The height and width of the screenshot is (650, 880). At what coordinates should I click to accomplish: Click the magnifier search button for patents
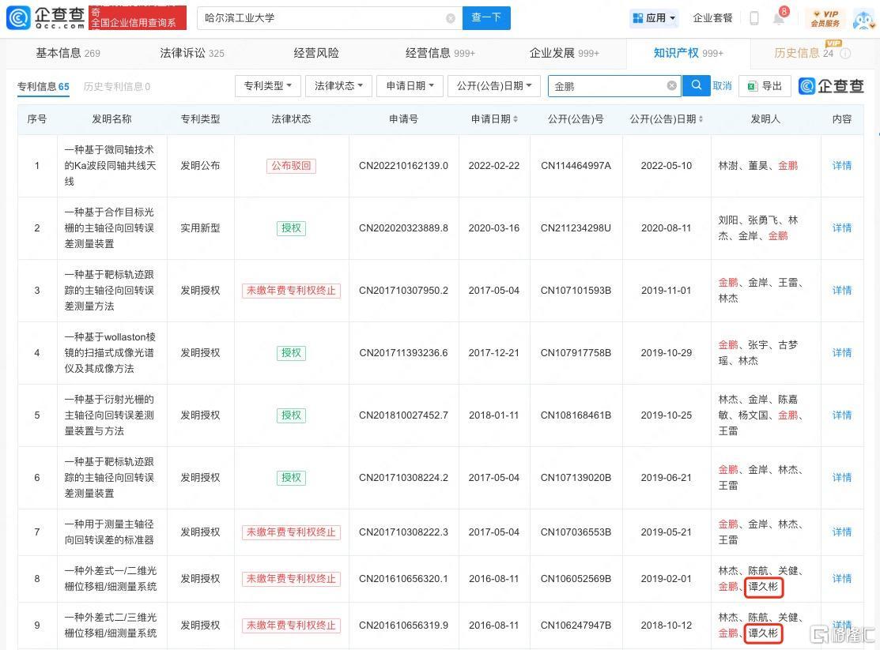[696, 85]
